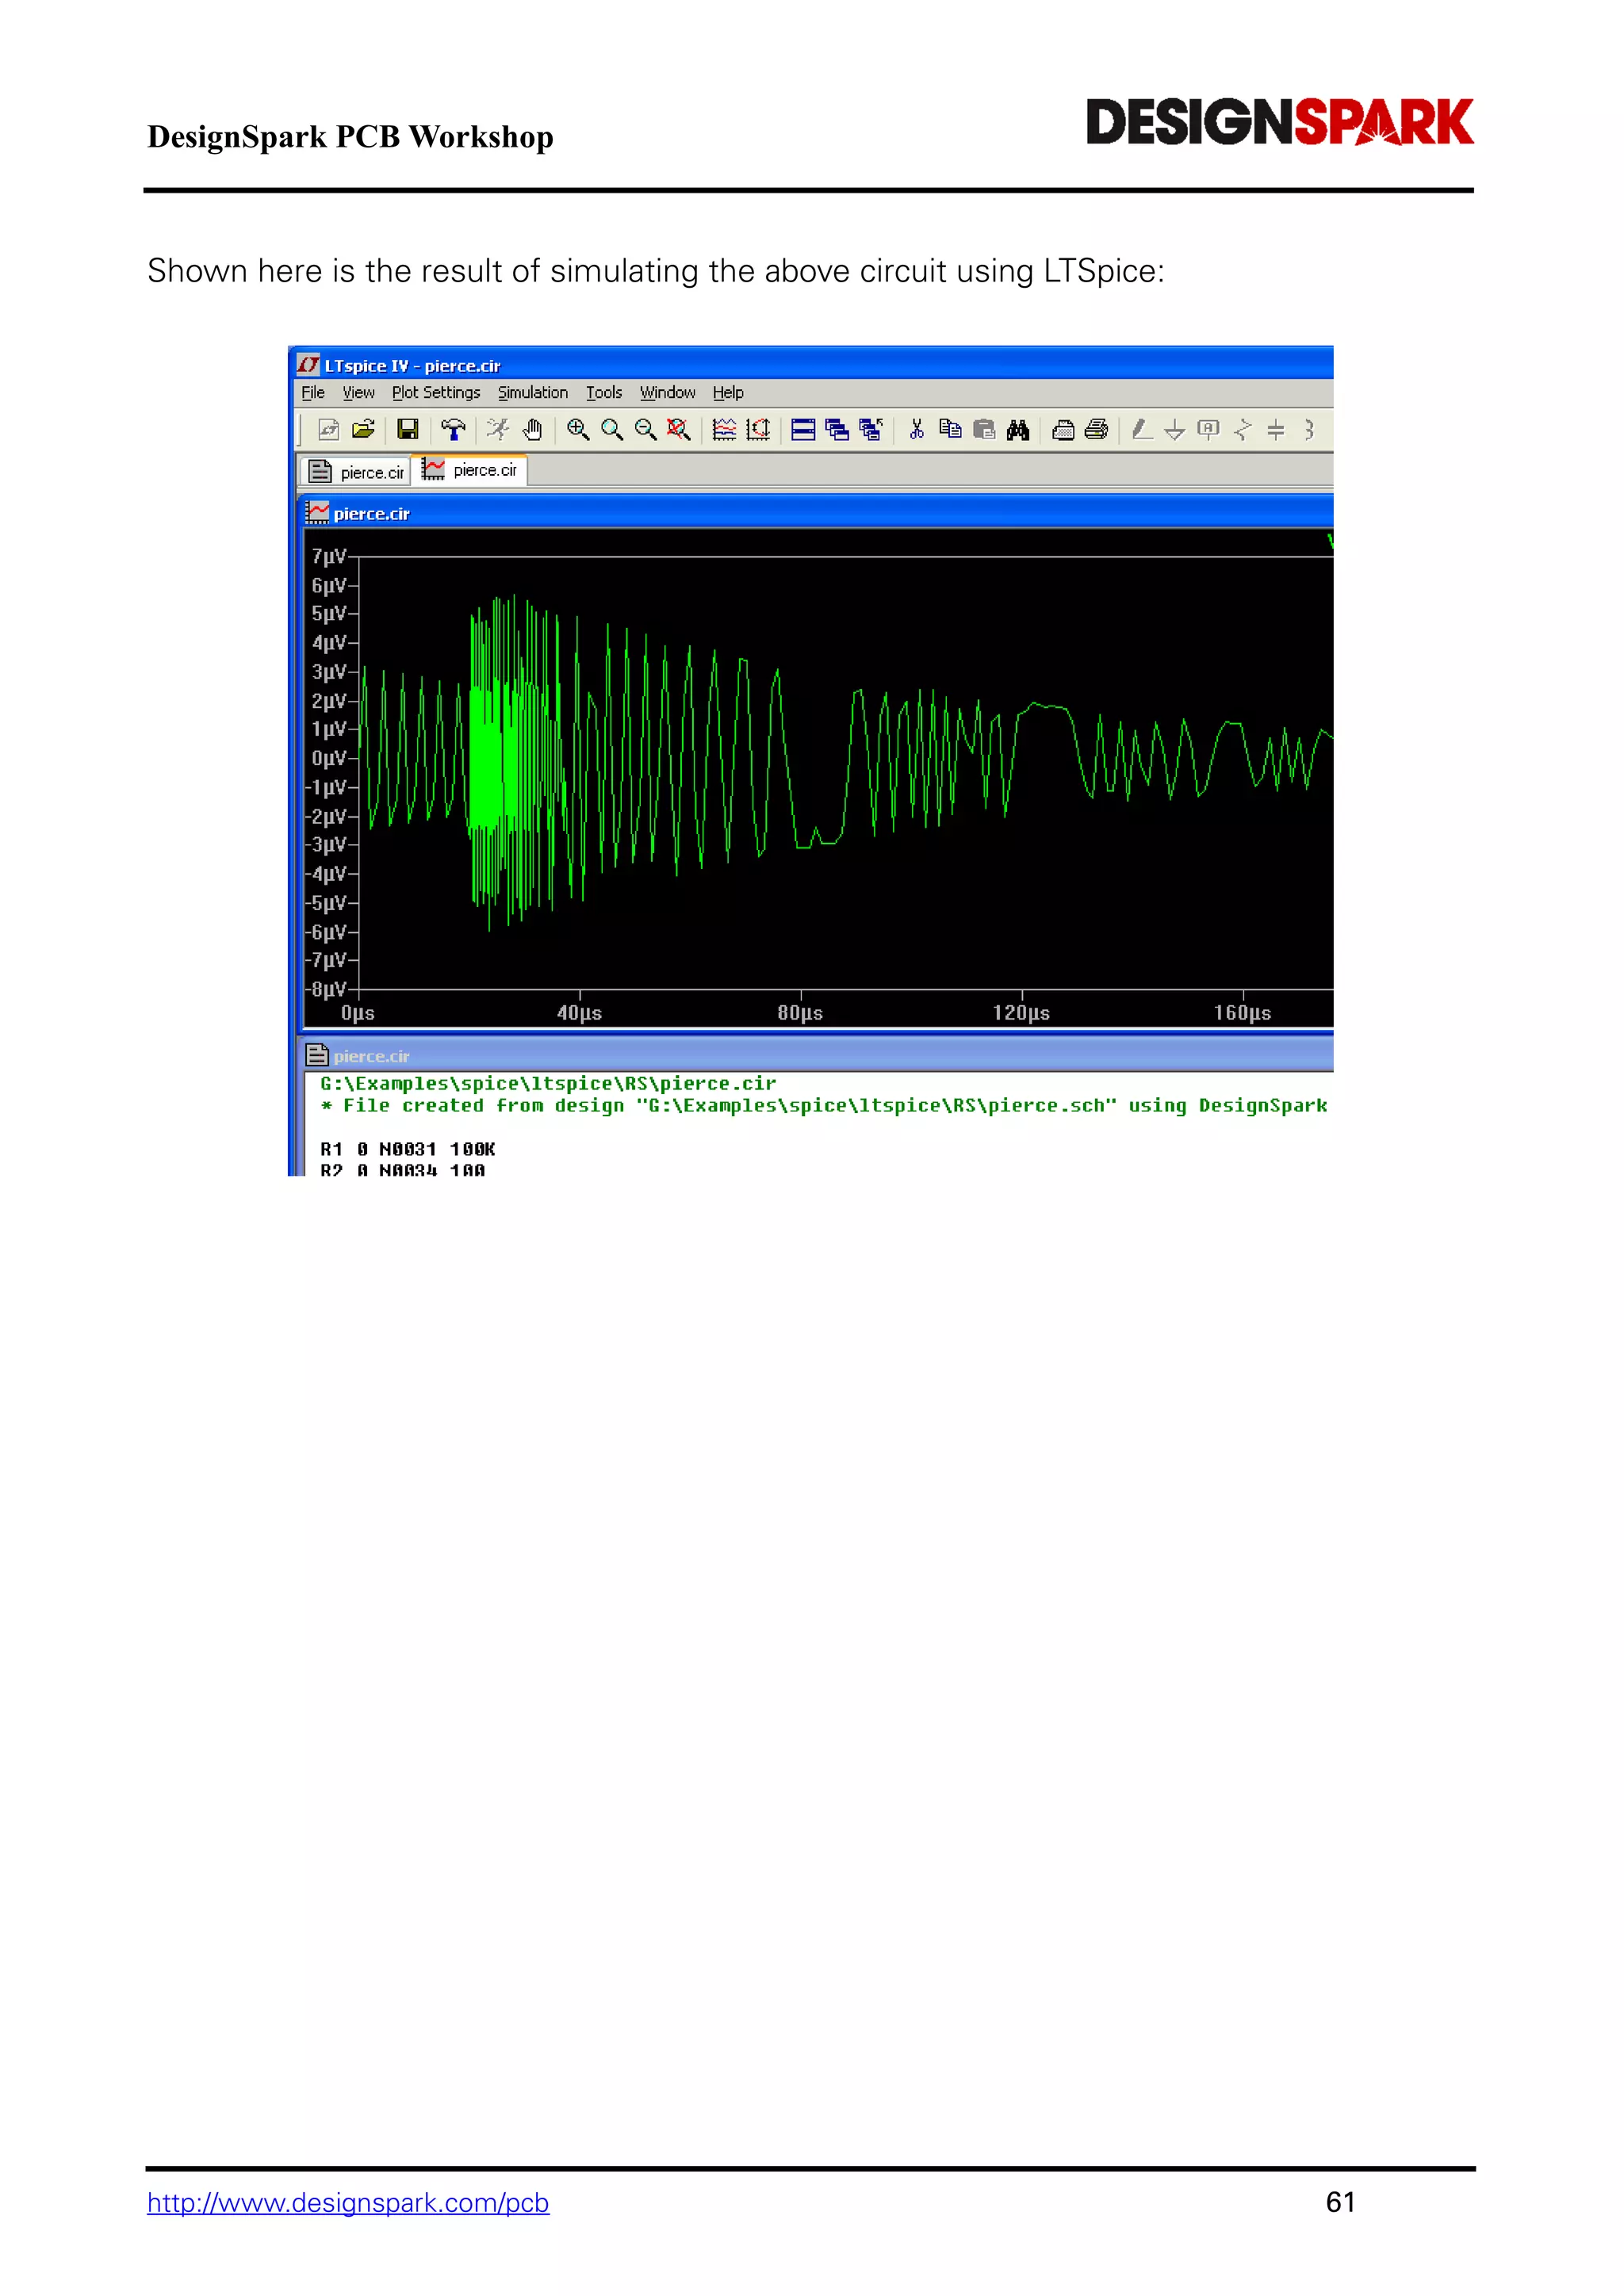
Task: Click the pierce.cir plot window title bar
Action: point(817,513)
